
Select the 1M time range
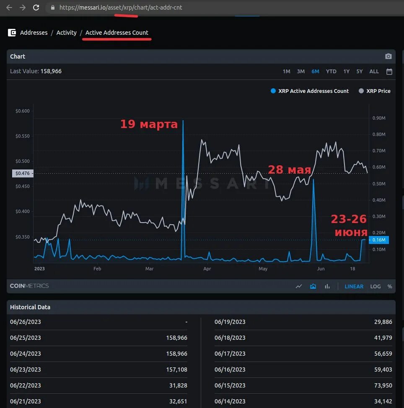[287, 71]
